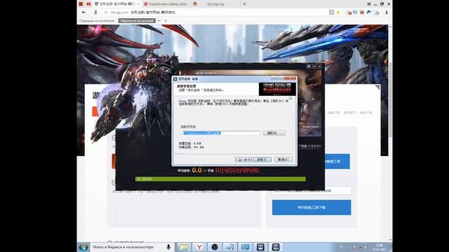Switch to Transformers Online tab
This screenshot has height=252, width=449.
click(x=166, y=4)
